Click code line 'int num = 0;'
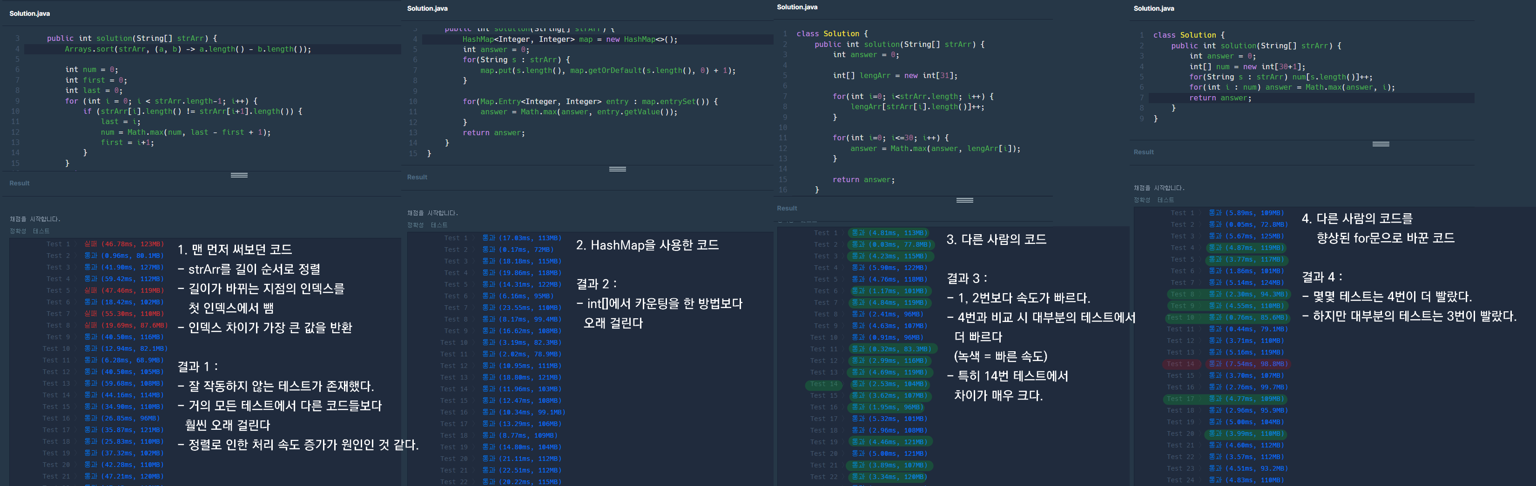Viewport: 1536px width, 486px height. tap(92, 70)
